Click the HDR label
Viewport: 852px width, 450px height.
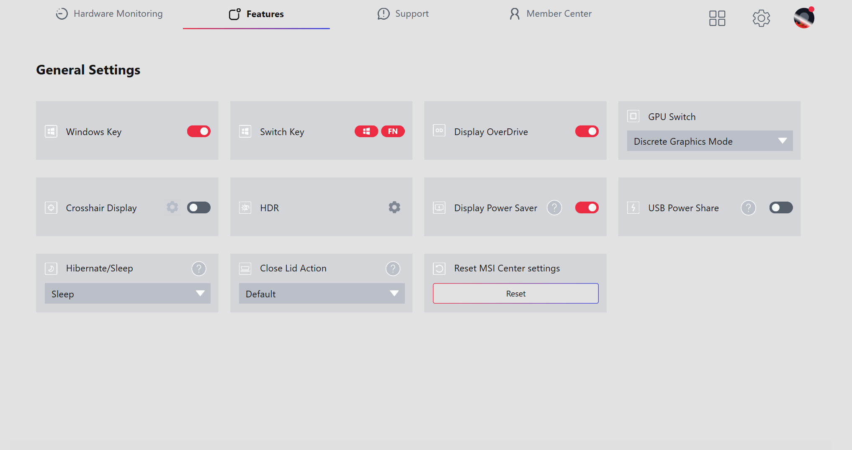pos(269,208)
